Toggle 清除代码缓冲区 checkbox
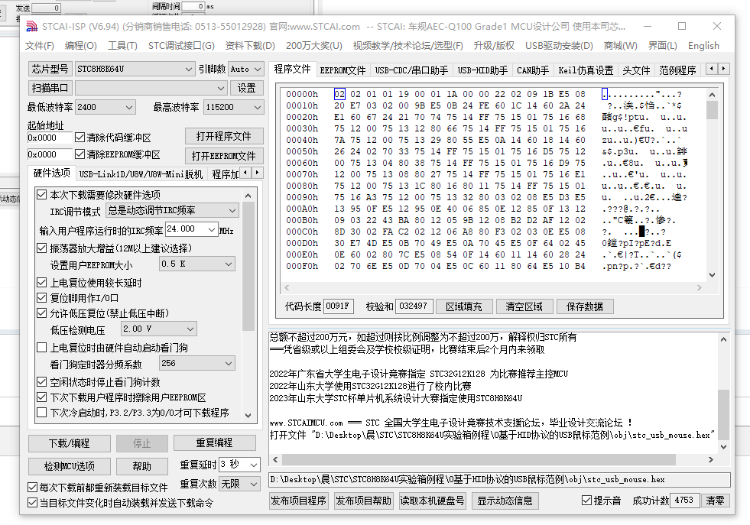 pos(80,138)
